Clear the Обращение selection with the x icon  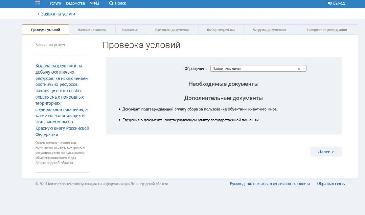(x=299, y=69)
